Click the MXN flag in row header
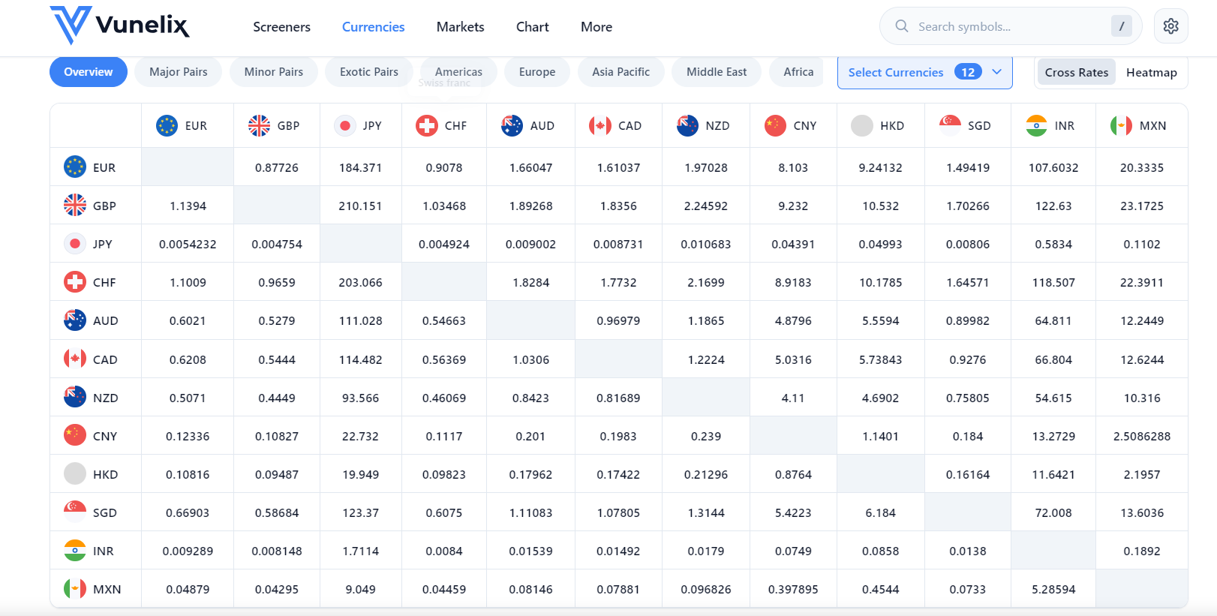The height and width of the screenshot is (616, 1217). [75, 589]
